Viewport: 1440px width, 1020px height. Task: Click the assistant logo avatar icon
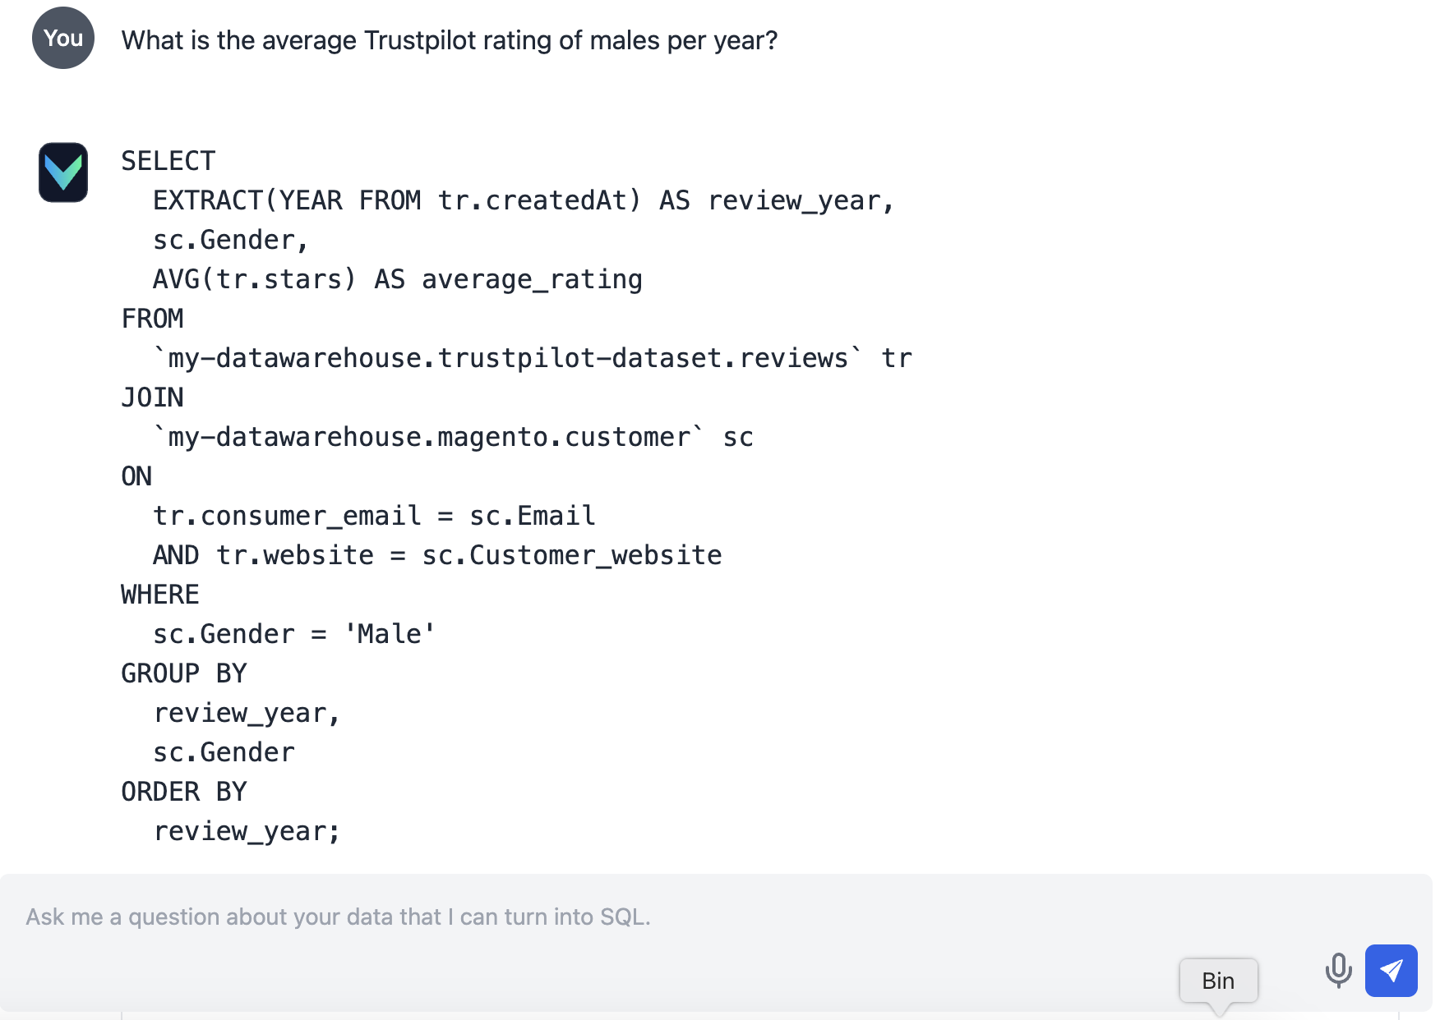click(63, 172)
